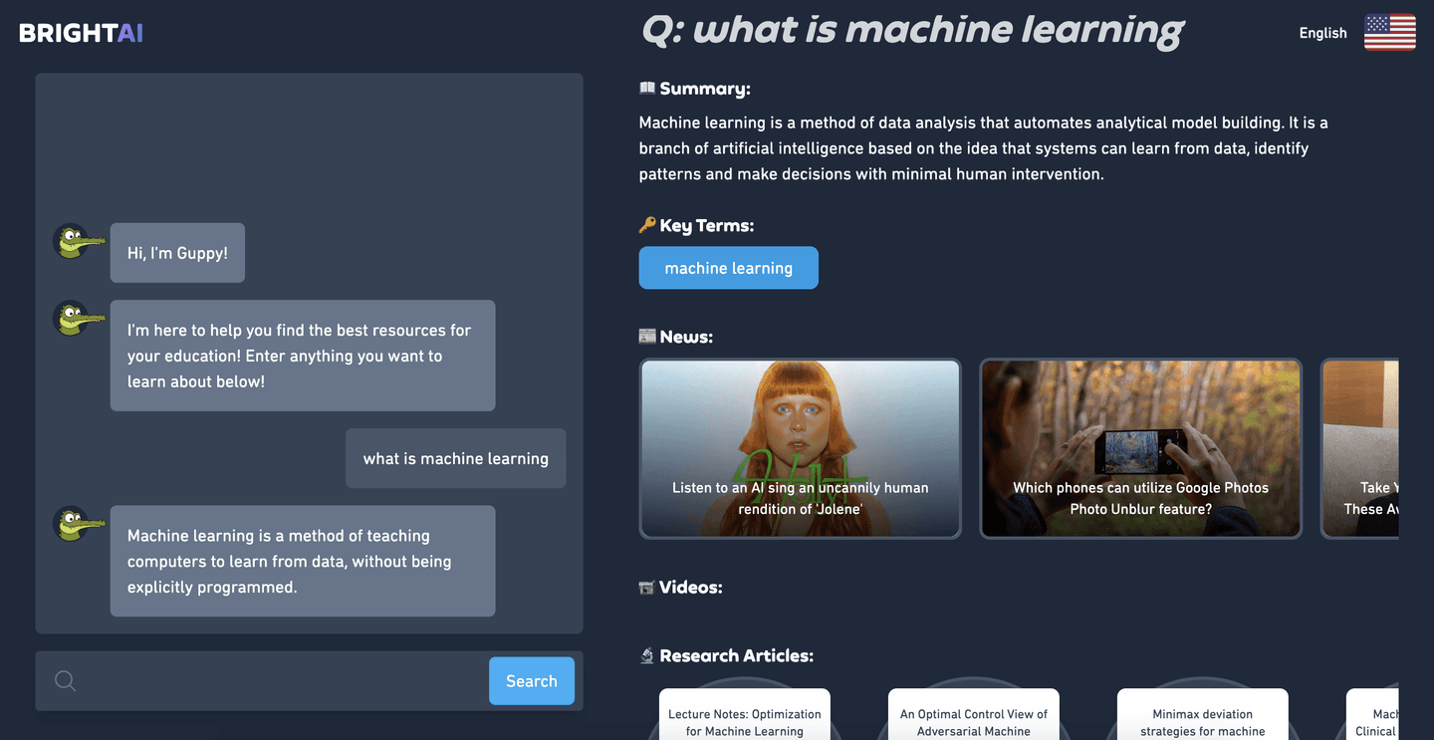Click the 'what is machine learning' user message

[456, 459]
